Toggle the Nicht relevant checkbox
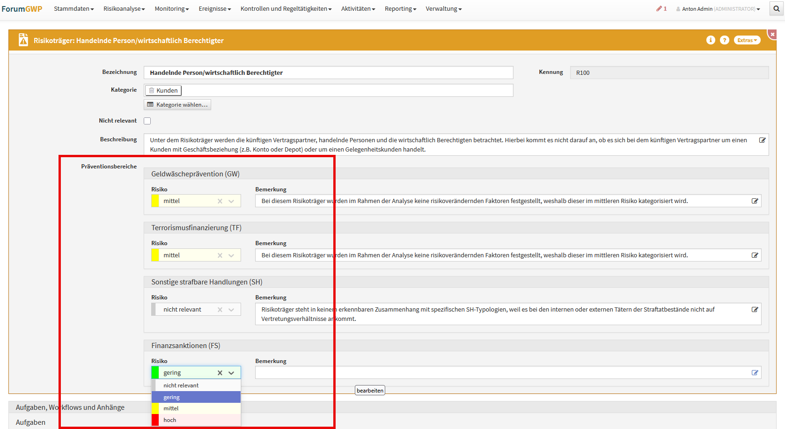 pos(147,121)
